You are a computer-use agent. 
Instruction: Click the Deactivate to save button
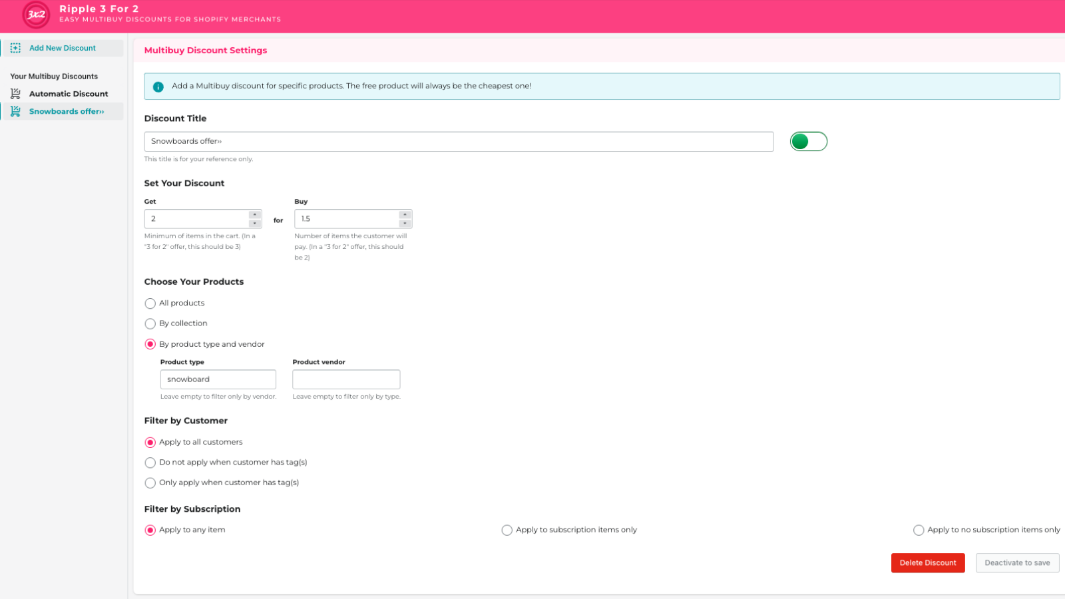pyautogui.click(x=1017, y=562)
